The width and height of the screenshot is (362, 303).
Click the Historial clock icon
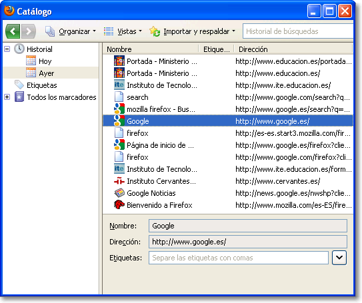[19, 49]
